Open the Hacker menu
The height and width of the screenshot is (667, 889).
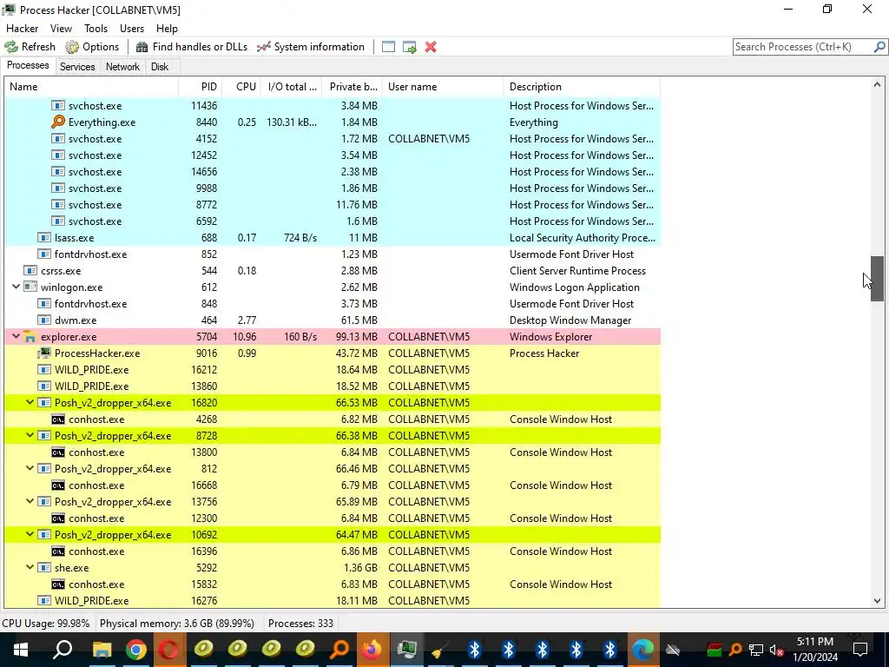click(x=22, y=29)
